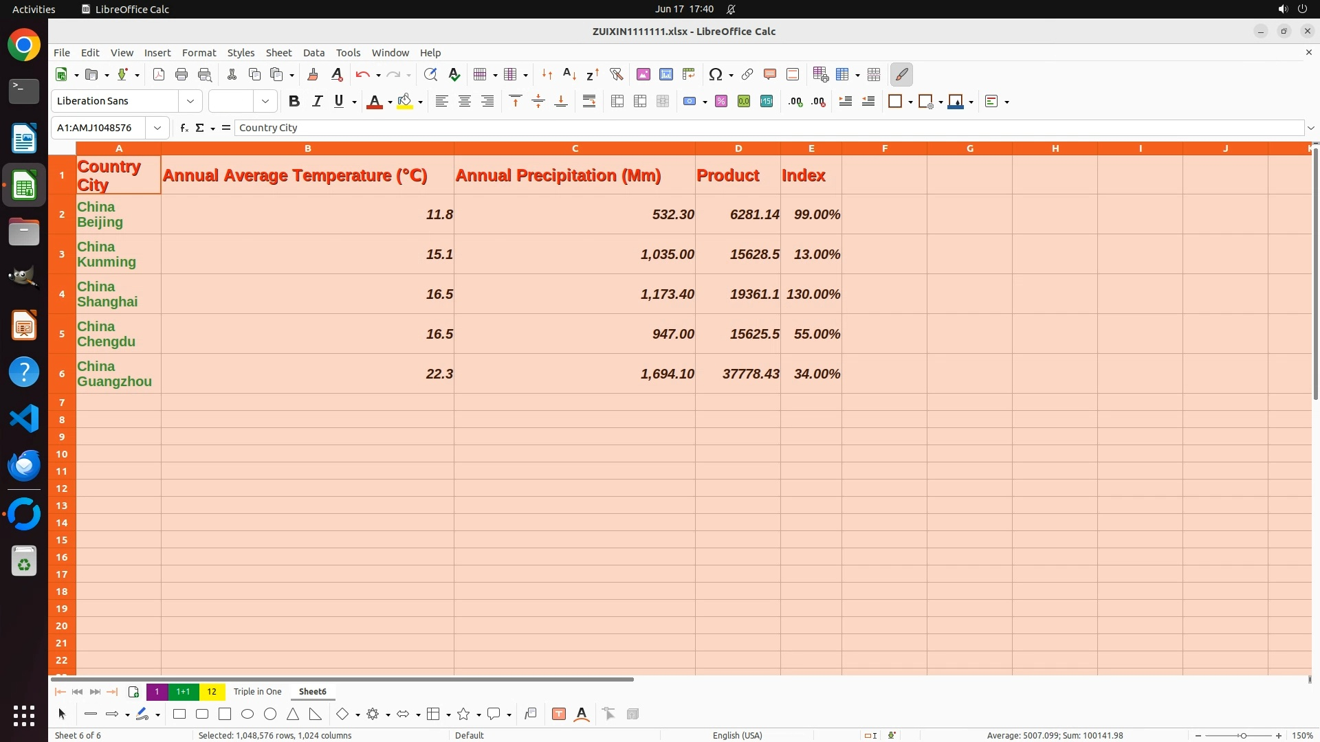Click the Clone Formatting paintbrush icon
Screen dimensions: 1320x742
[313, 74]
